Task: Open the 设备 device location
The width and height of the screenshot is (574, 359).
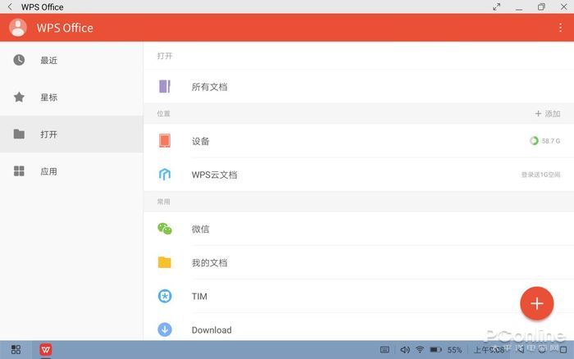Action: (x=358, y=141)
